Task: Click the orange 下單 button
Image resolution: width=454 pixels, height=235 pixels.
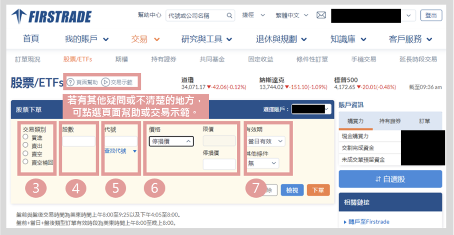Action: click(318, 190)
